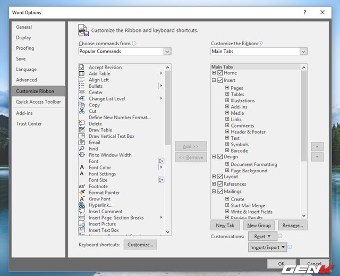Click the Add >> button
This screenshot has width=340, height=276.
coord(191,146)
